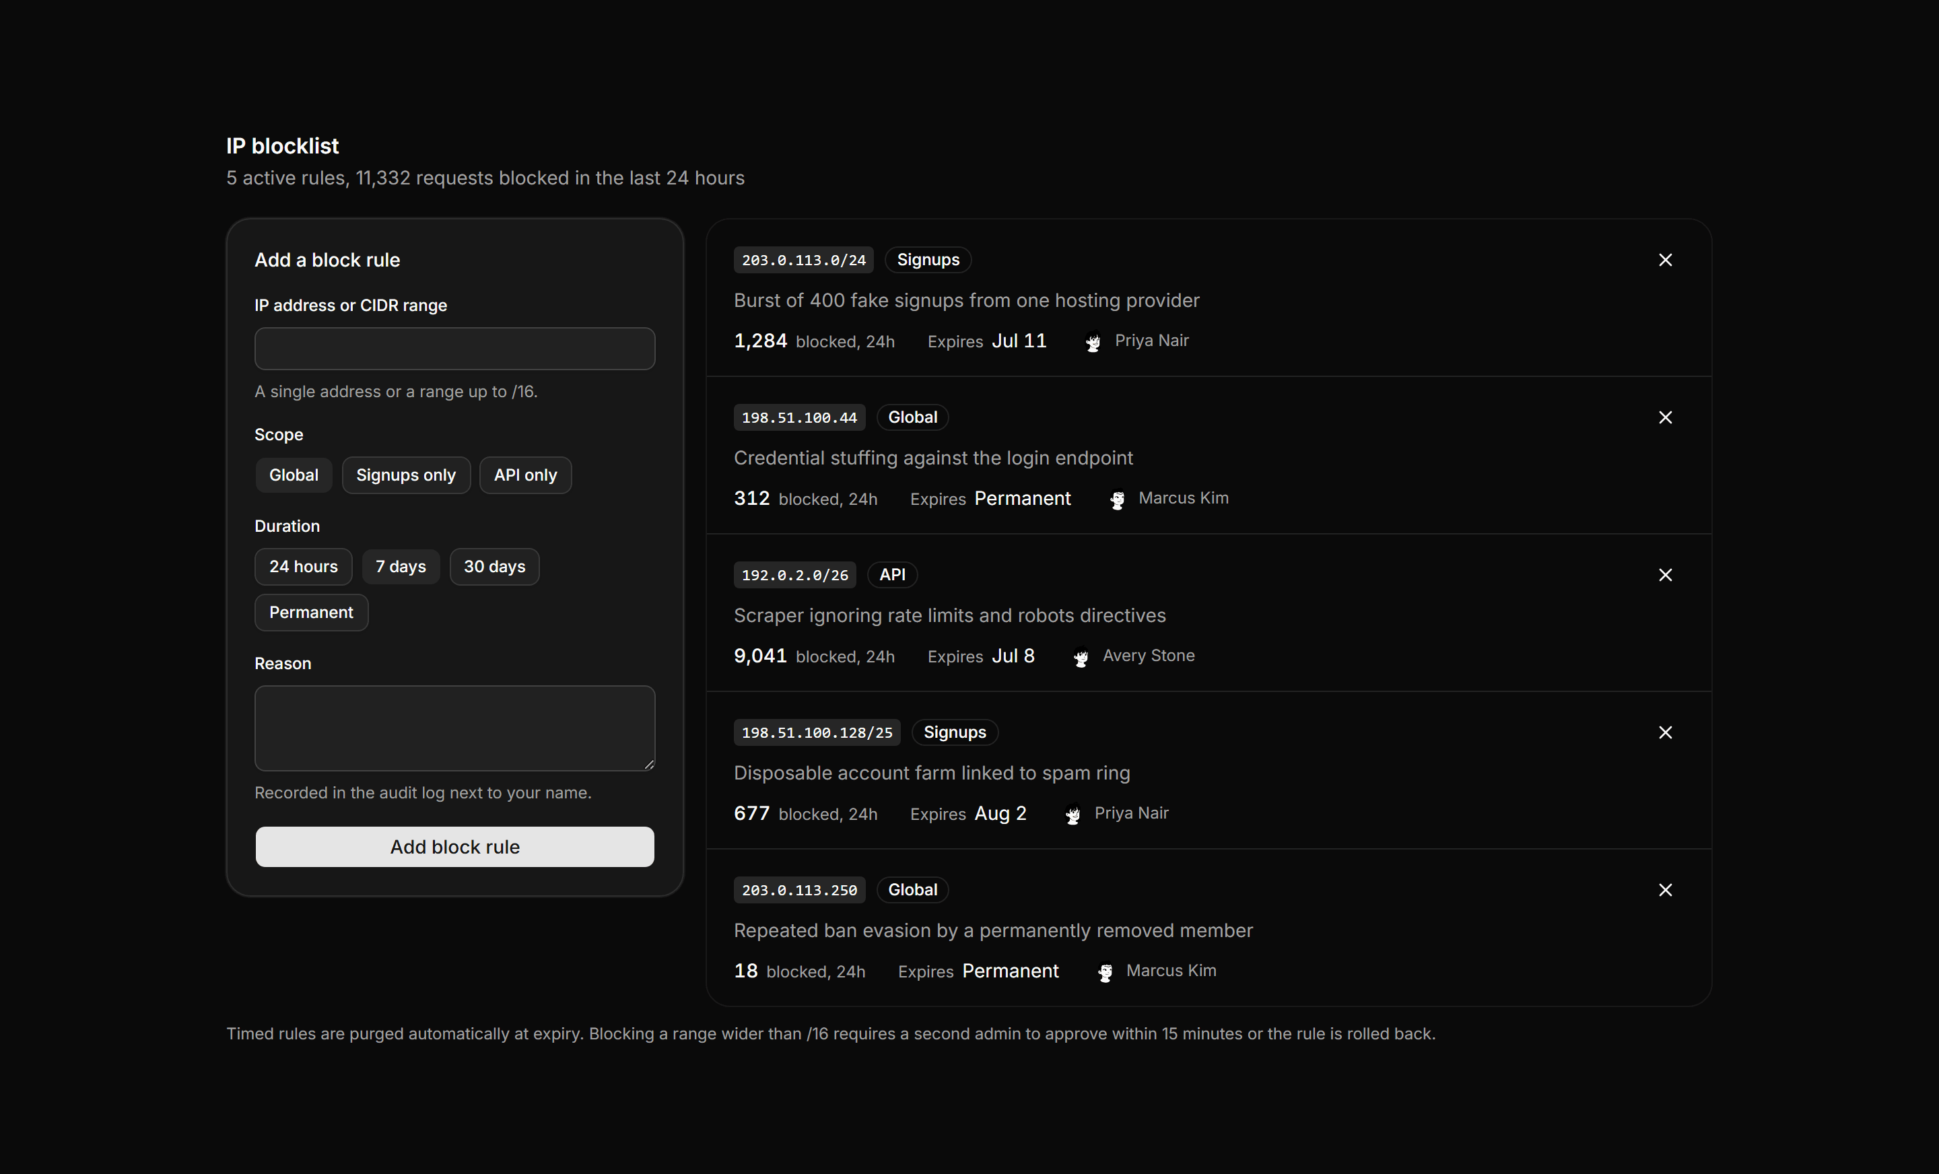Choose the 24 hours duration

(303, 567)
